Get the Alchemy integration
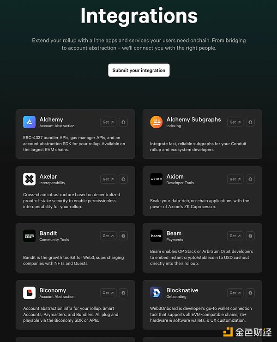 click(x=108, y=122)
